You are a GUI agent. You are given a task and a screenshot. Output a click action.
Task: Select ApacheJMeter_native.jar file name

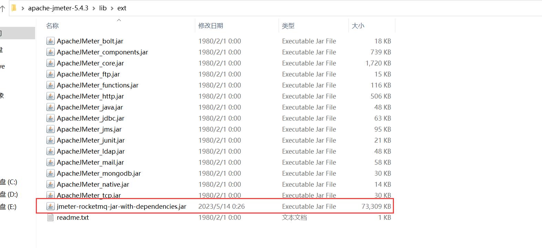coord(93,184)
